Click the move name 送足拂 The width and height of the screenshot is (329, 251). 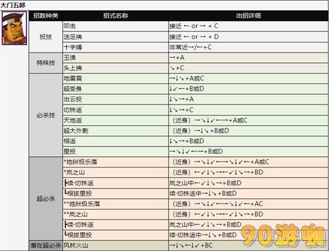pos(73,37)
